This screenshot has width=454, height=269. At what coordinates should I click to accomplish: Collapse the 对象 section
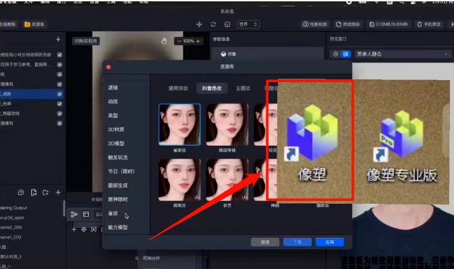click(216, 54)
